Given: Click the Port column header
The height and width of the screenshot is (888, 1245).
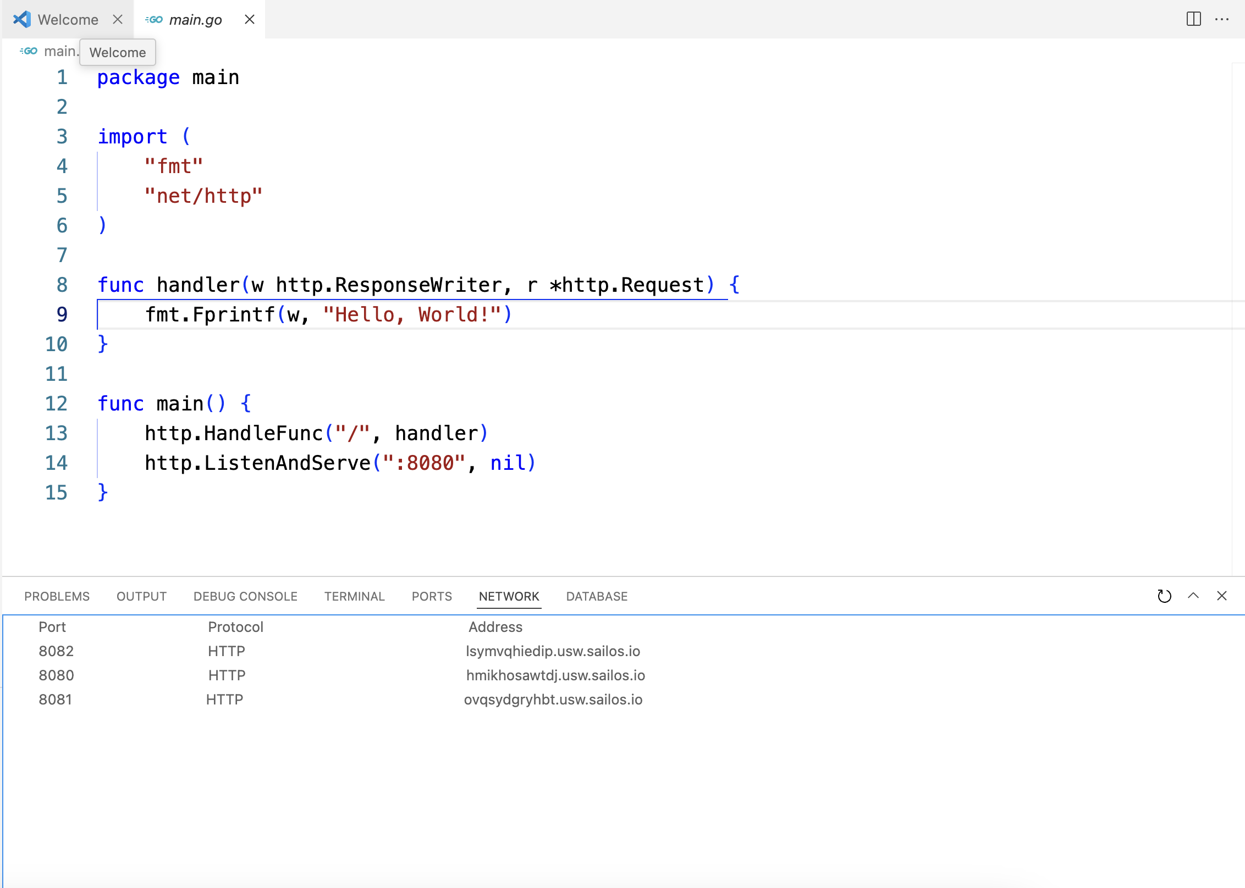Looking at the screenshot, I should (x=52, y=627).
